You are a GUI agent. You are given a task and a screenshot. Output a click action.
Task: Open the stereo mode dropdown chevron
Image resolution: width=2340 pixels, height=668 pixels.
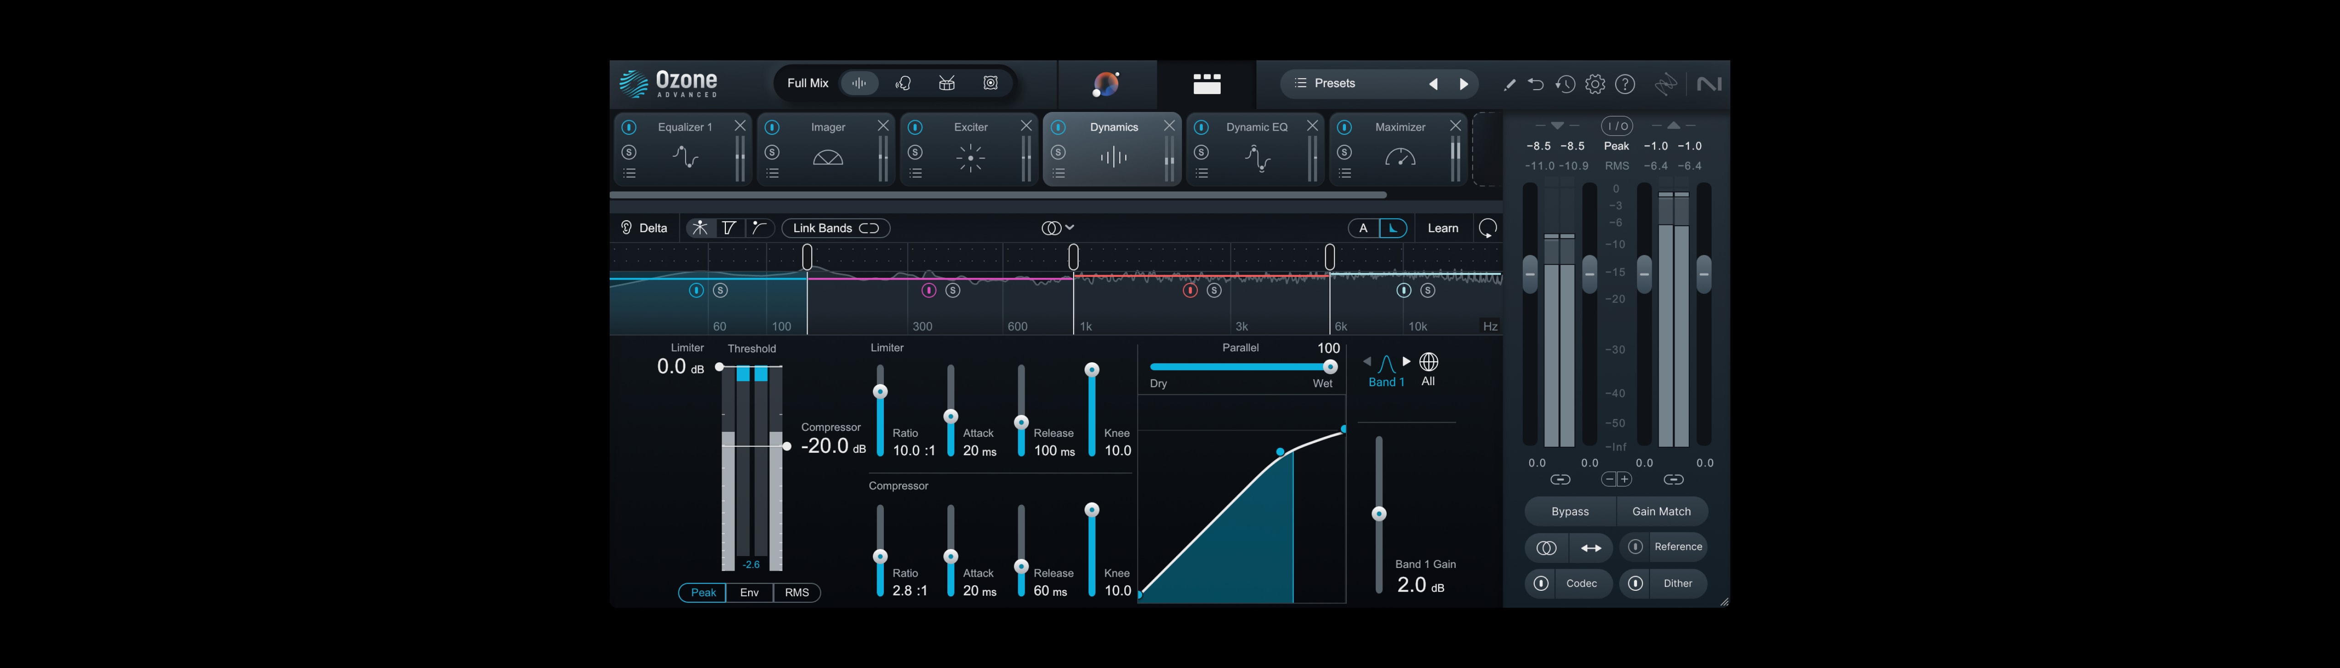1070,228
